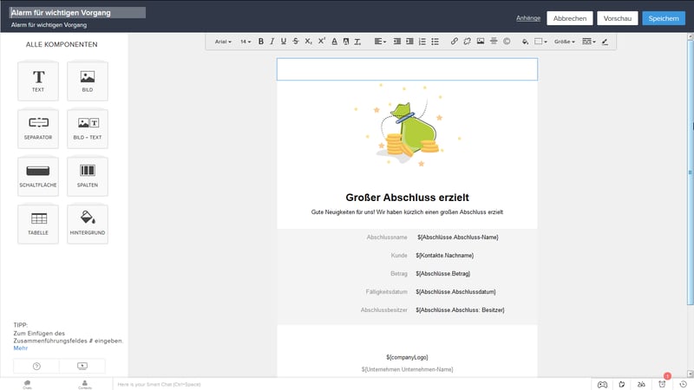Open the font size 14 dropdown

(246, 41)
